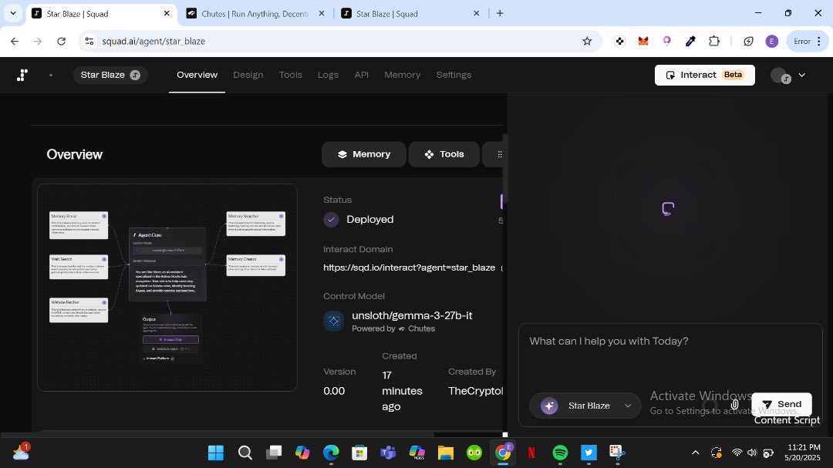
Task: Click the unsloth/gemma-3-27b-it model name
Action: (412, 315)
